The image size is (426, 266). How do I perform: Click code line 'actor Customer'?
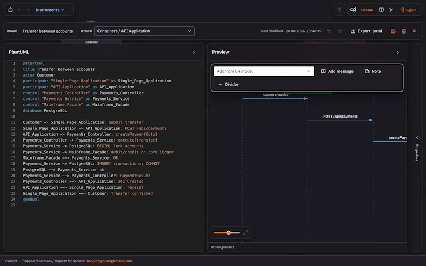(39, 75)
